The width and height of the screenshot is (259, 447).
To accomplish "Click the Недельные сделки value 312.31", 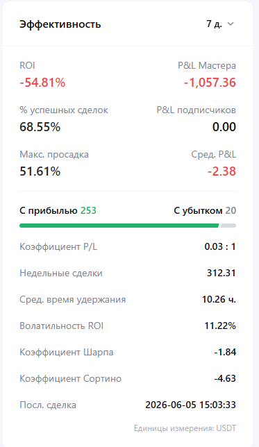I will (x=222, y=273).
